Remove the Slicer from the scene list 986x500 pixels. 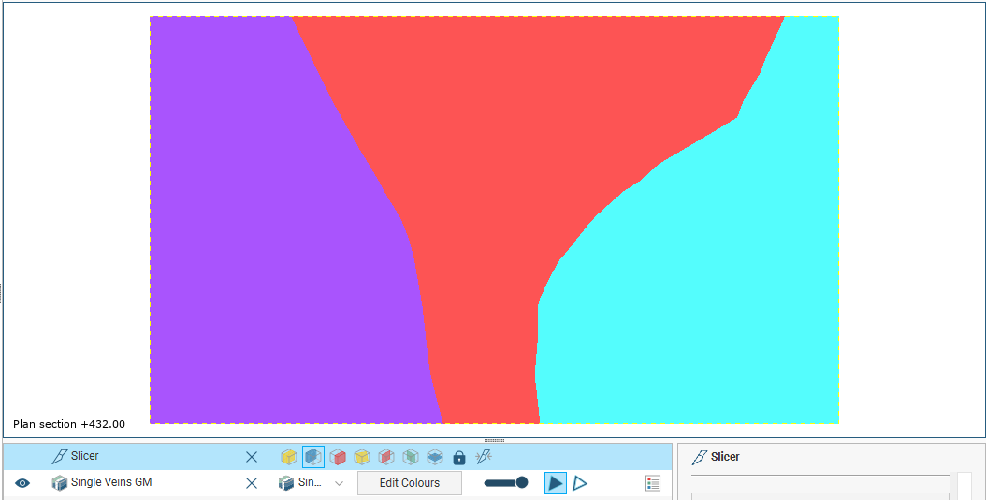[x=252, y=457]
